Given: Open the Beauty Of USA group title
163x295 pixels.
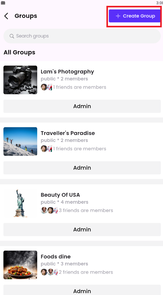Looking at the screenshot, I should point(60,195).
